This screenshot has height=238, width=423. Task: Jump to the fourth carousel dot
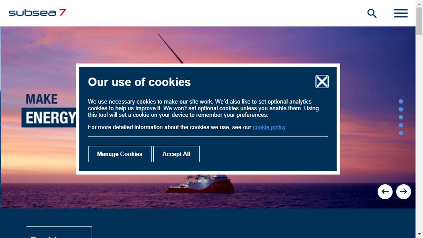pos(401,125)
